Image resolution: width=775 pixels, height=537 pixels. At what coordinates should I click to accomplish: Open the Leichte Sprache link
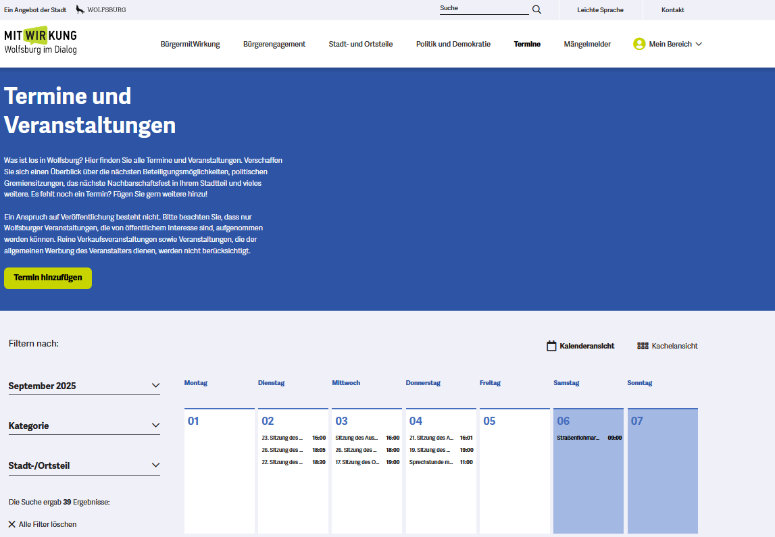[x=600, y=10]
